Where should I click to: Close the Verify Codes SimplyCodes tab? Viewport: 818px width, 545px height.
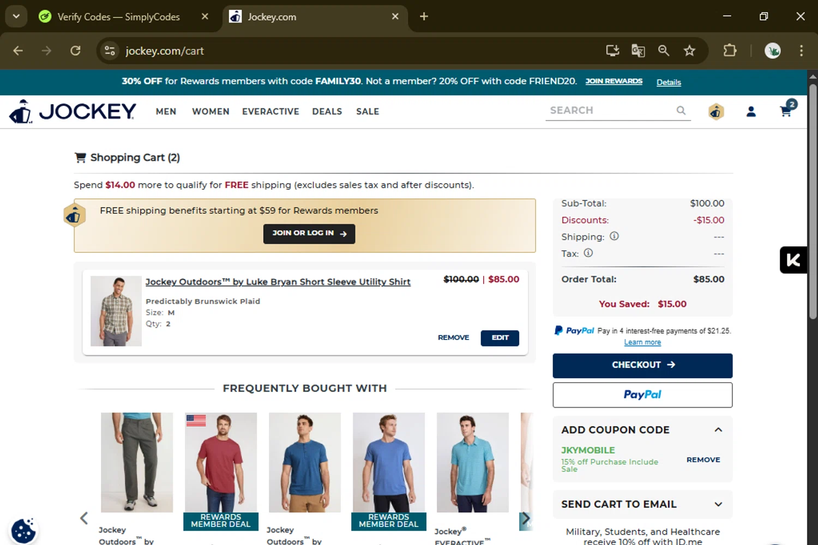(205, 16)
